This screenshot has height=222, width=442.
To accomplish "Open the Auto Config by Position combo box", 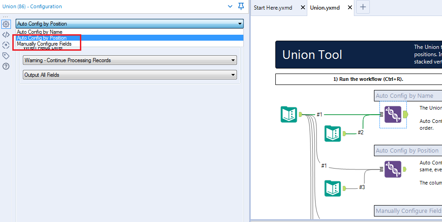I will [x=130, y=24].
